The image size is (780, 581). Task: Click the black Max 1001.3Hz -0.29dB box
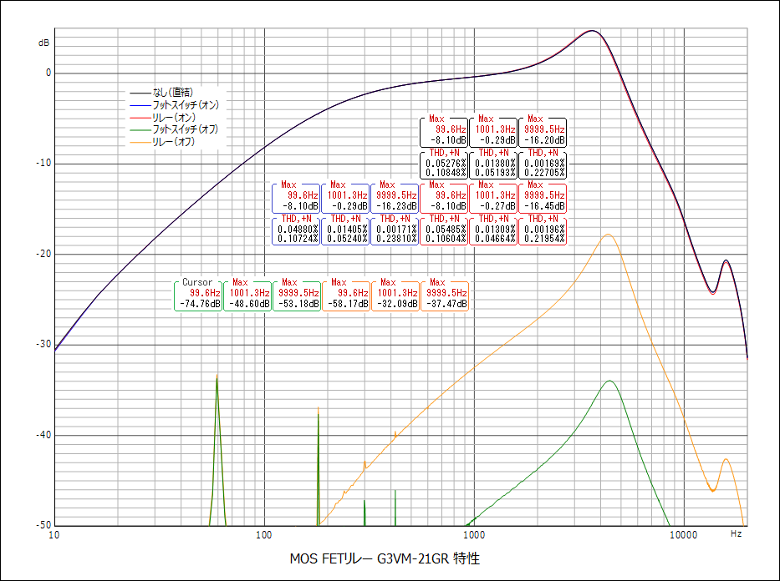pyautogui.click(x=493, y=130)
